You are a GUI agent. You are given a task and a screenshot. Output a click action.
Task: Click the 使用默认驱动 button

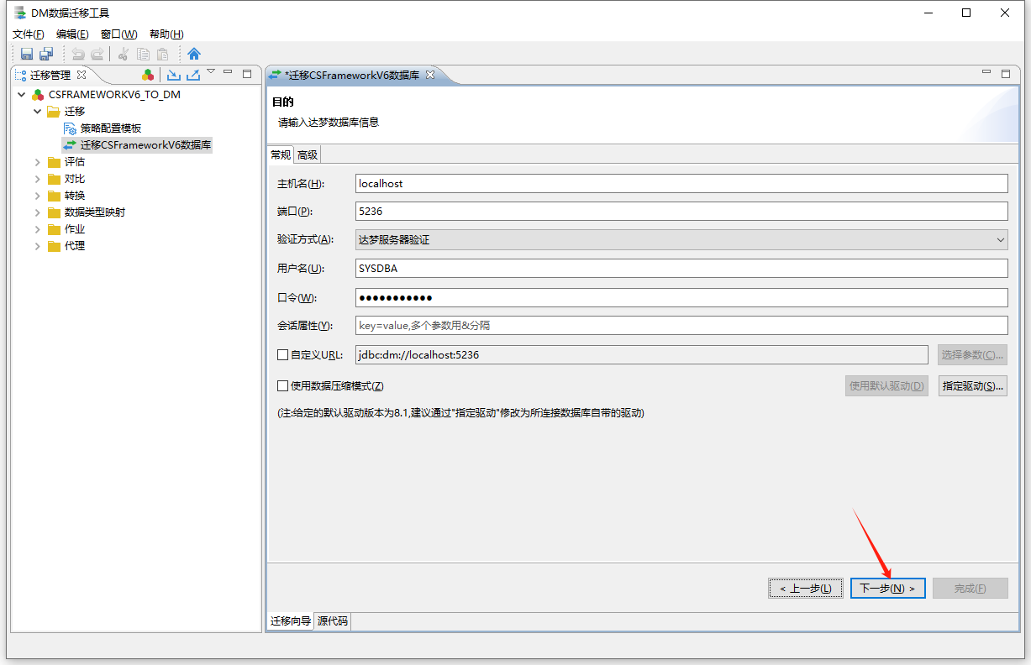click(x=886, y=386)
